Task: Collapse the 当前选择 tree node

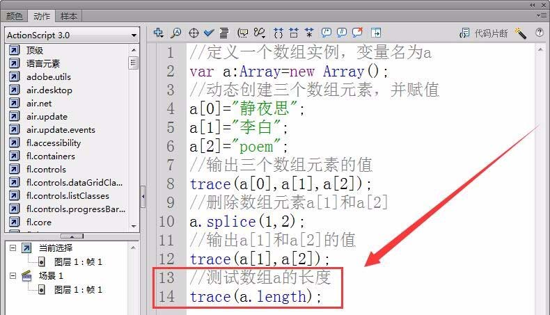Action: (x=13, y=248)
